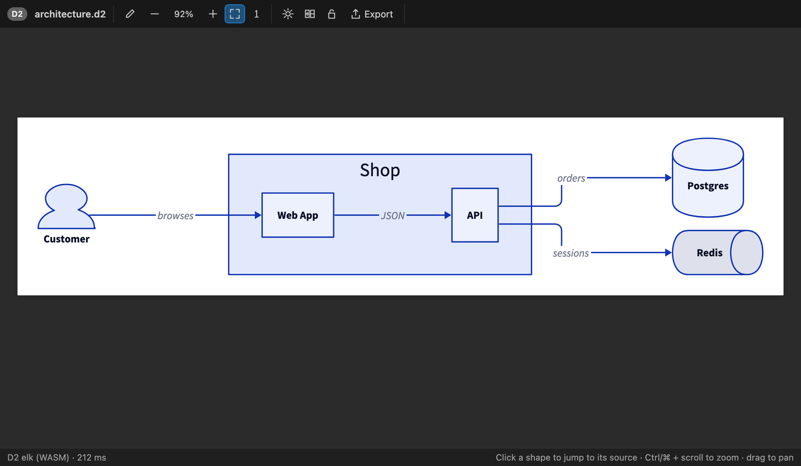
Task: Open the source editor pencil icon
Action: coord(130,14)
